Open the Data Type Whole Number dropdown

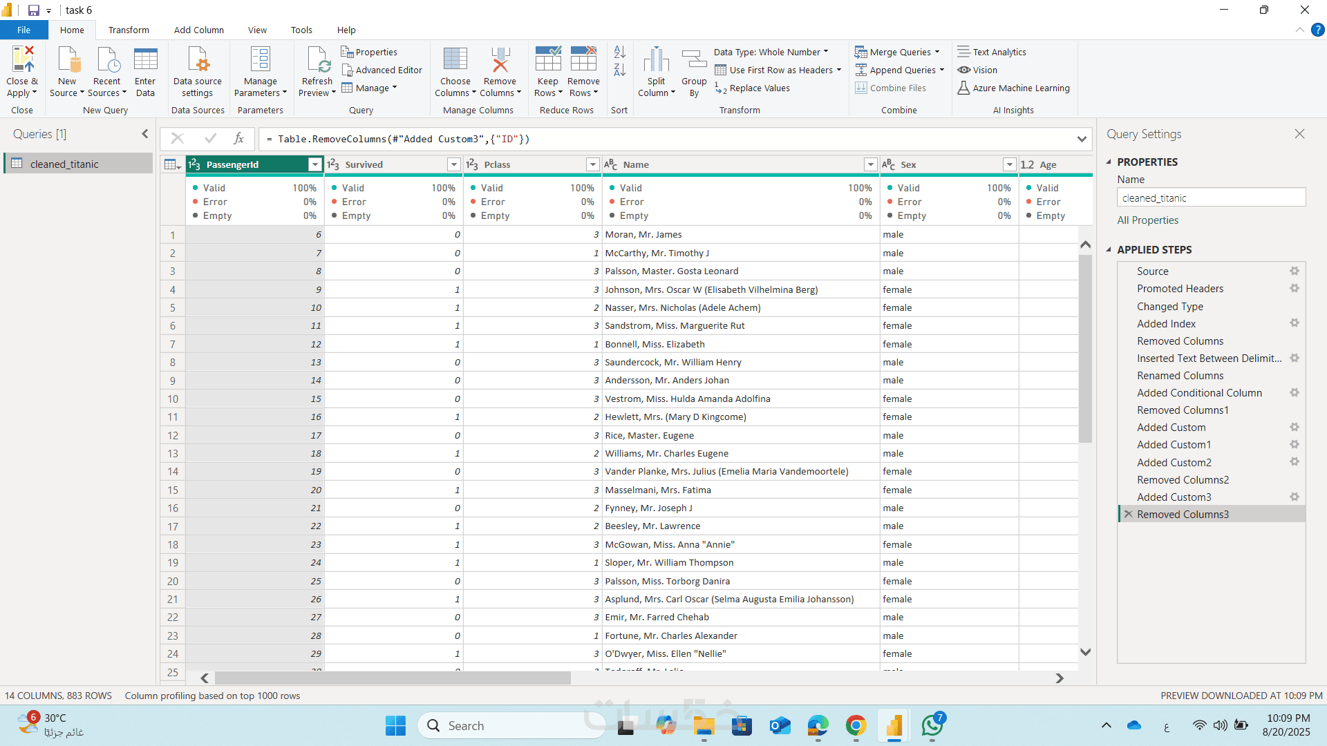[771, 52]
